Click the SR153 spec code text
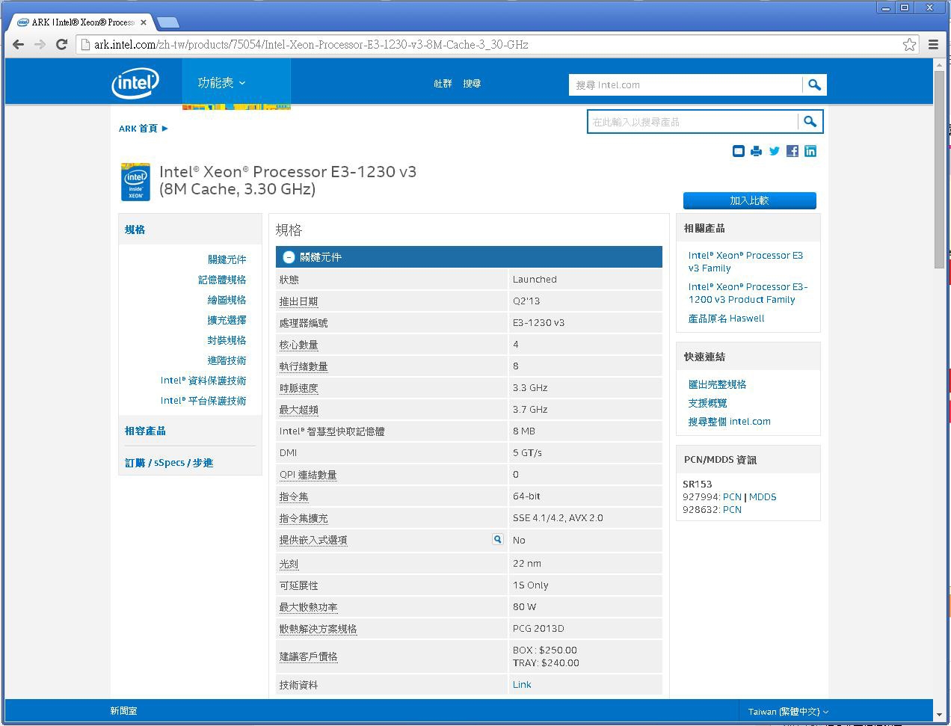951x726 pixels. (x=698, y=484)
